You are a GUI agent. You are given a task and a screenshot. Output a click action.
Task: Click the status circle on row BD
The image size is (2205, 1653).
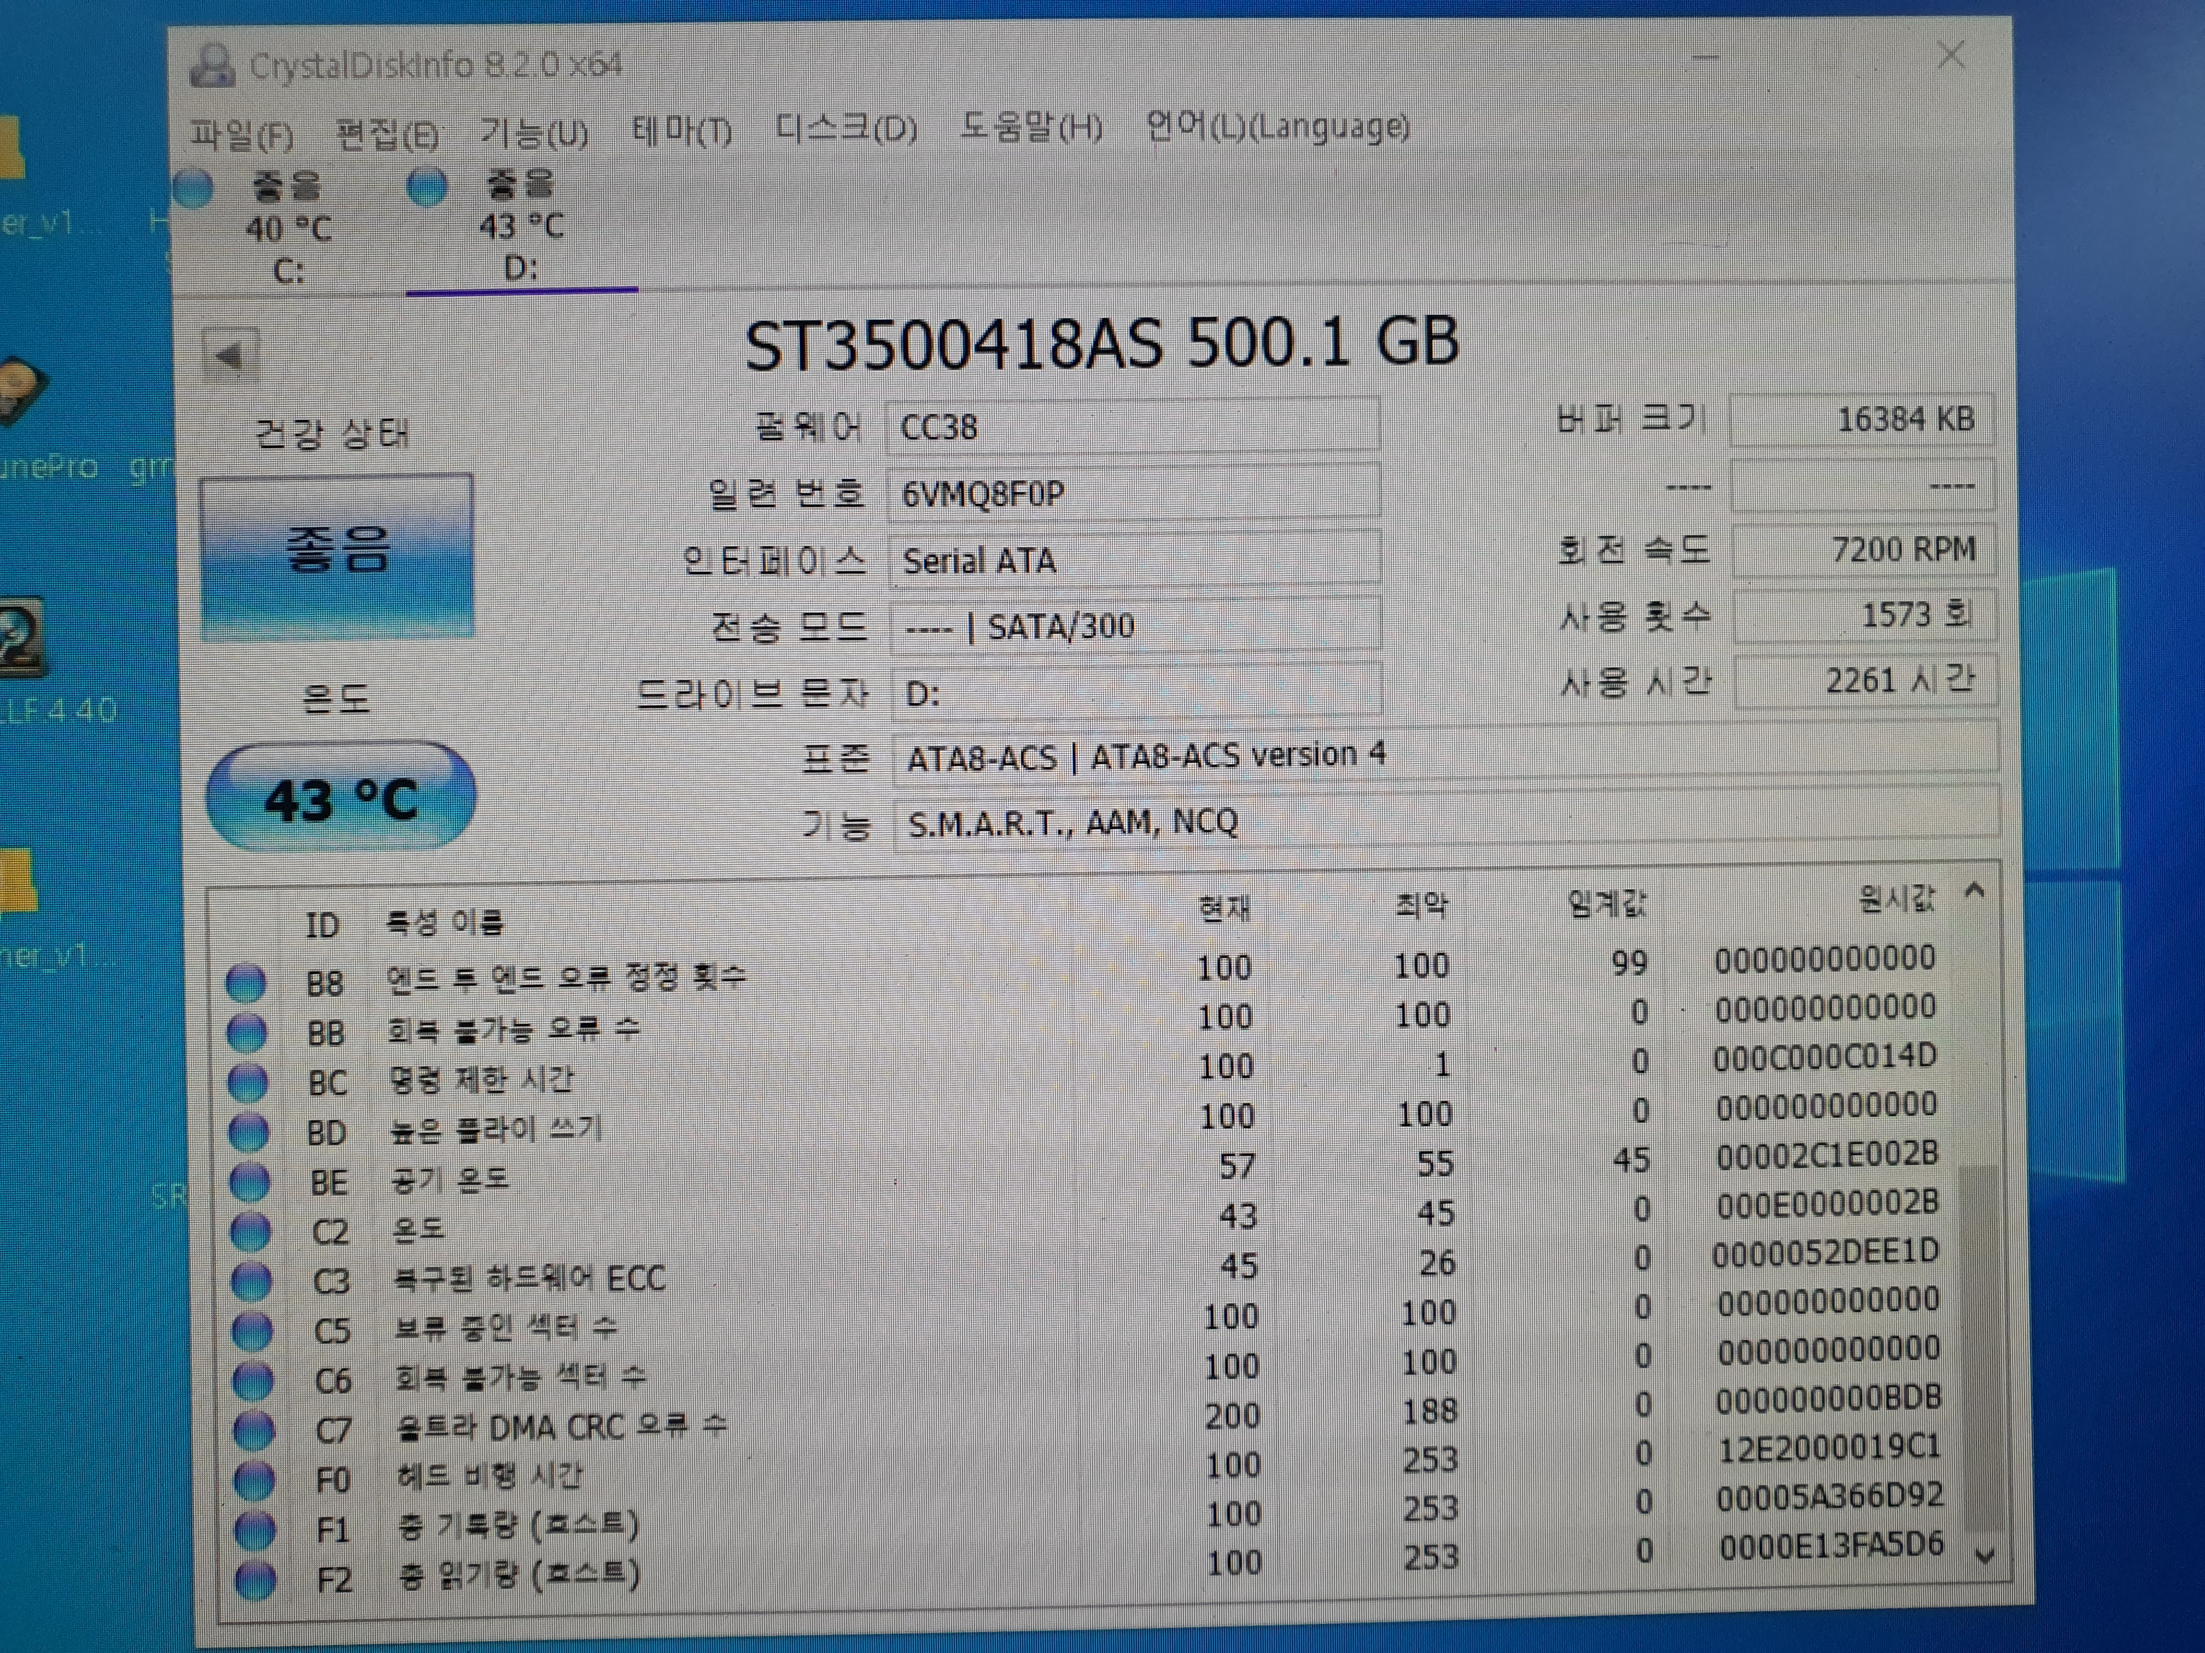coord(248,1132)
